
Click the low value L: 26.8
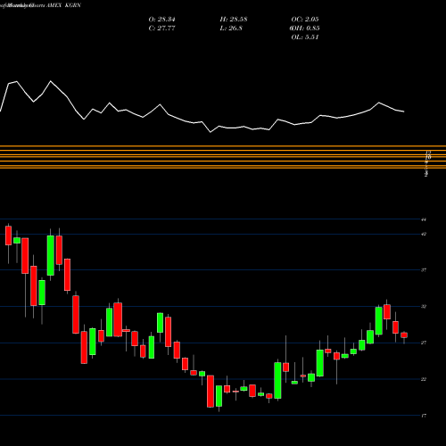point(231,29)
